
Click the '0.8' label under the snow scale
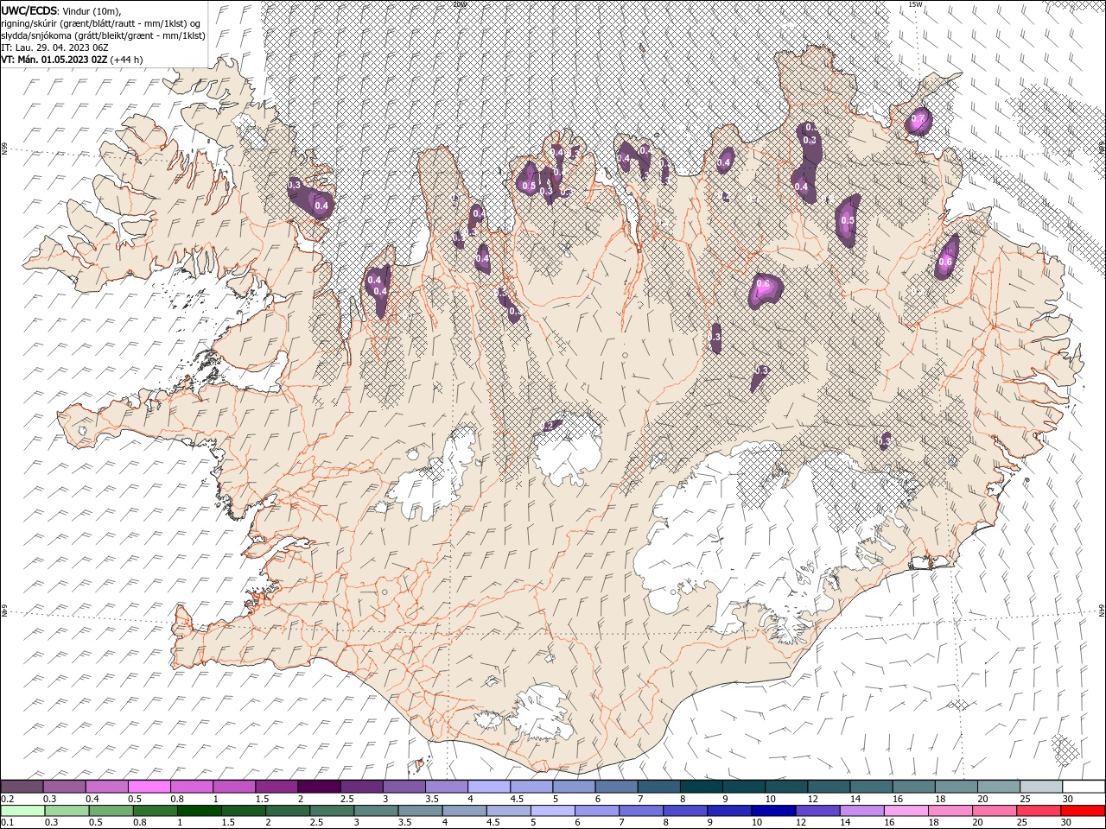177,799
